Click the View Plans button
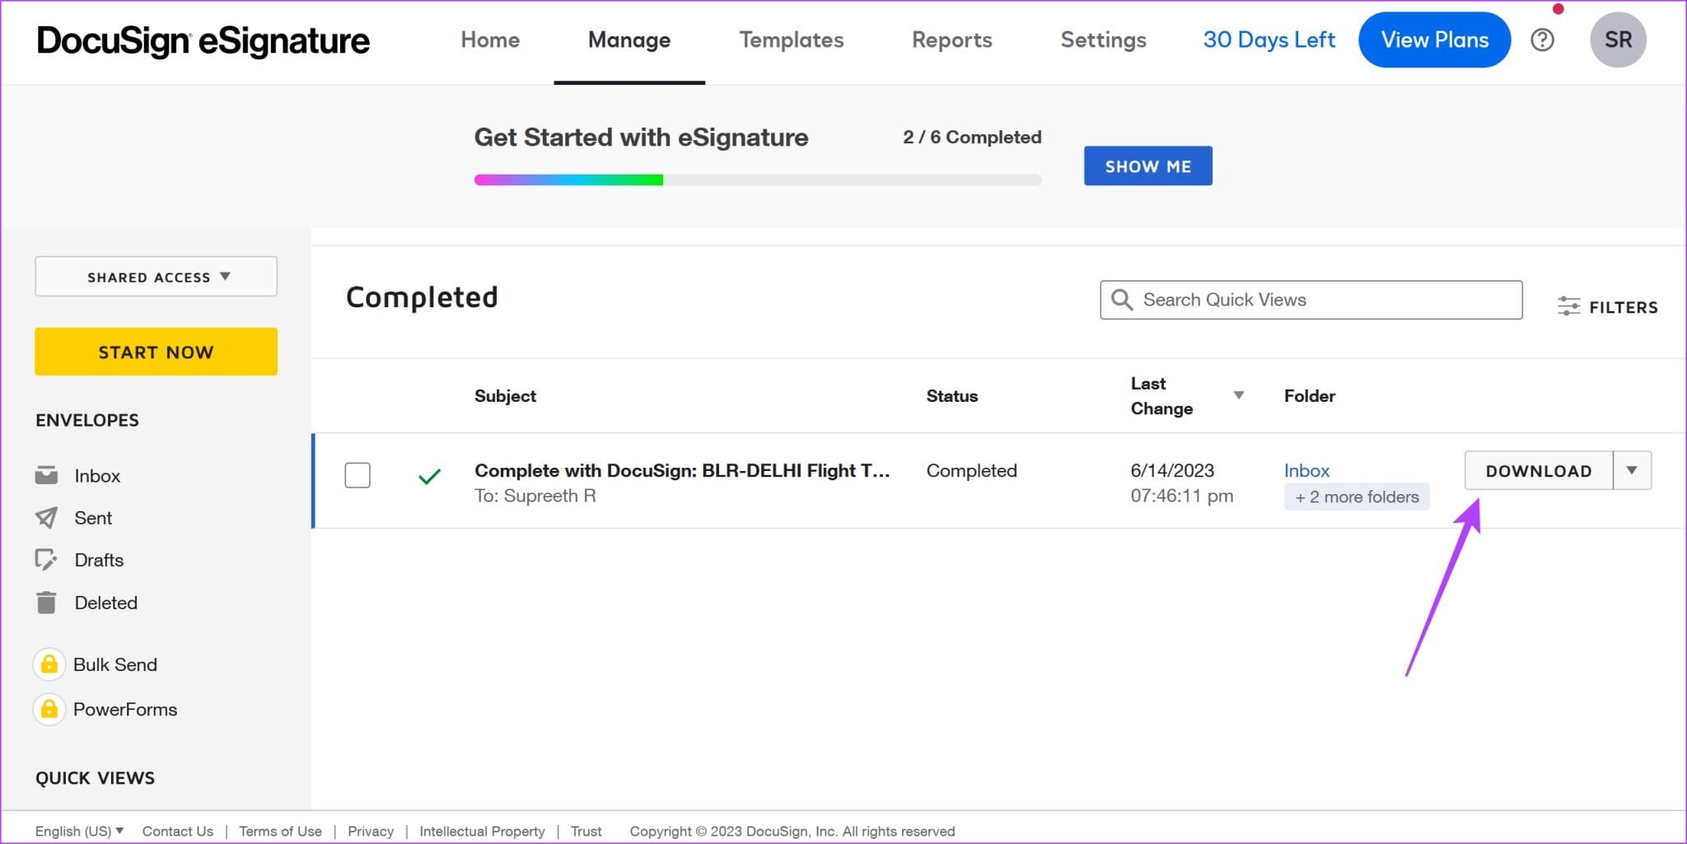This screenshot has height=844, width=1687. pyautogui.click(x=1434, y=40)
